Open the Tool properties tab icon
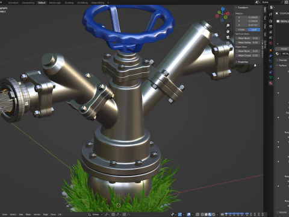 [x=271, y=14]
